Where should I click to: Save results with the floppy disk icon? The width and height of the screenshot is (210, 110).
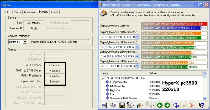coord(122,105)
